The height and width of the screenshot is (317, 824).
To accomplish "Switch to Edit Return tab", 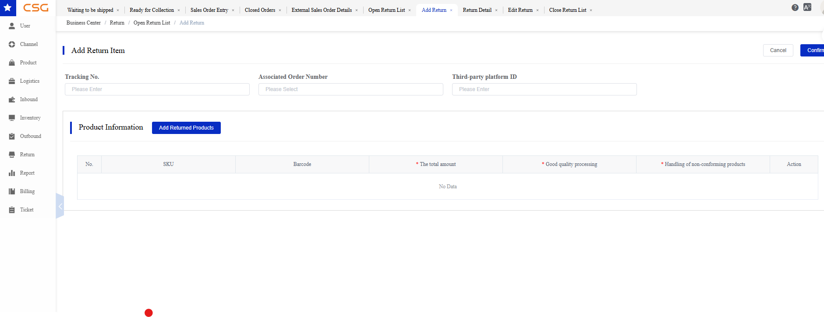I will 520,10.
